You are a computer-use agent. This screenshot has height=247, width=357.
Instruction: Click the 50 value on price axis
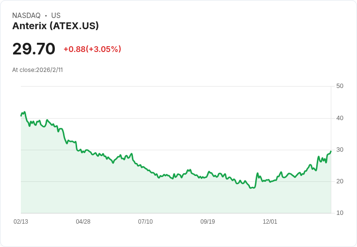[x=340, y=86]
